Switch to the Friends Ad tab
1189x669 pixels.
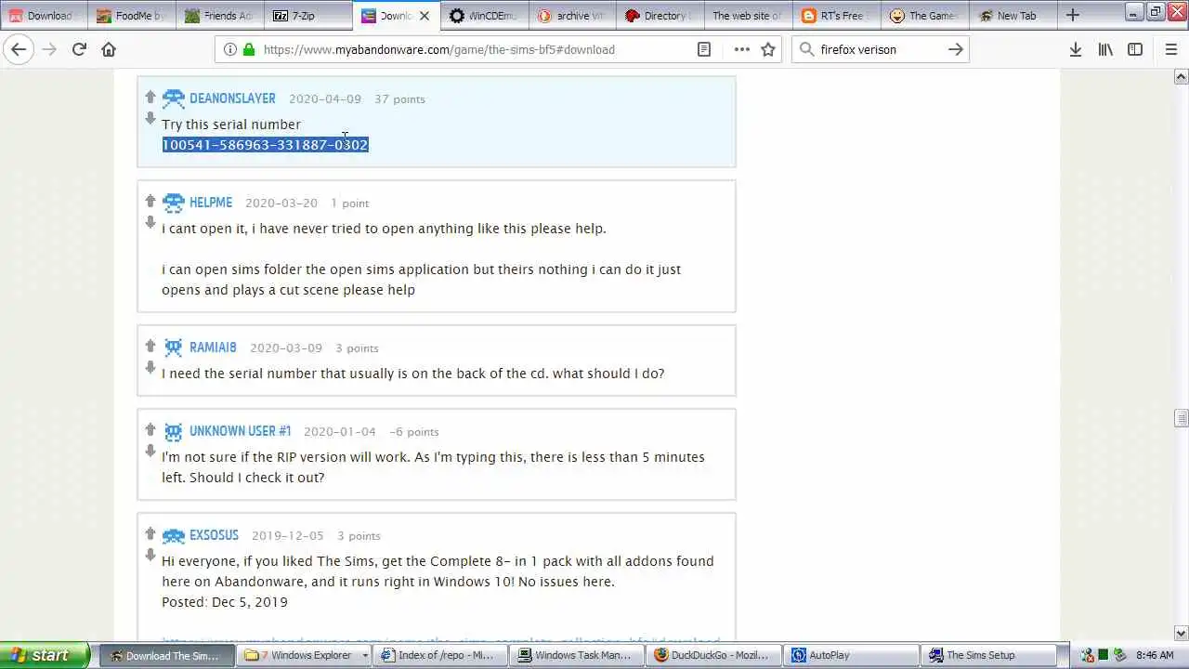pyautogui.click(x=218, y=16)
